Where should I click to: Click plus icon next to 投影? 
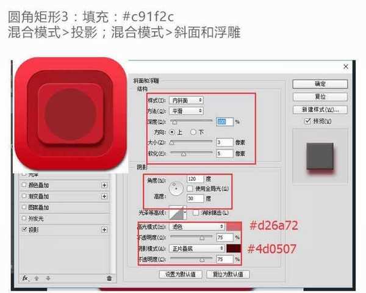[x=104, y=230]
